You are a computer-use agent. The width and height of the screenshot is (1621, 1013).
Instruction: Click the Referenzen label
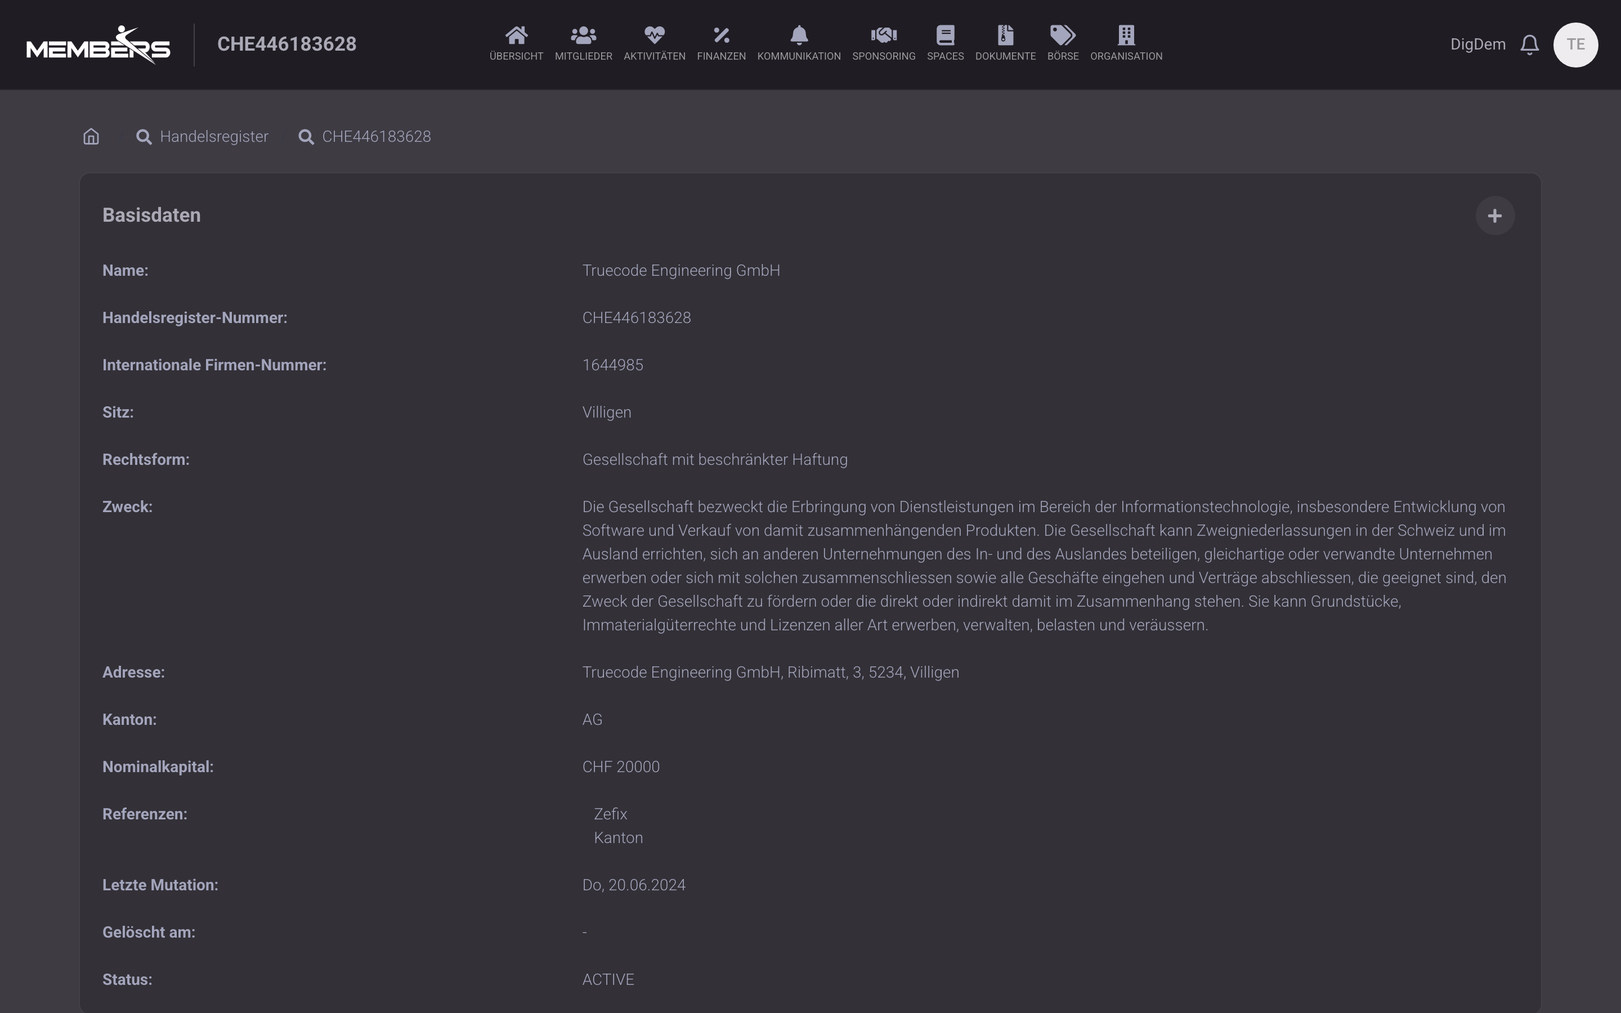coord(145,814)
